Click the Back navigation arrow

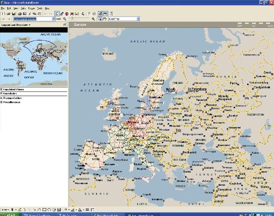(4, 19)
